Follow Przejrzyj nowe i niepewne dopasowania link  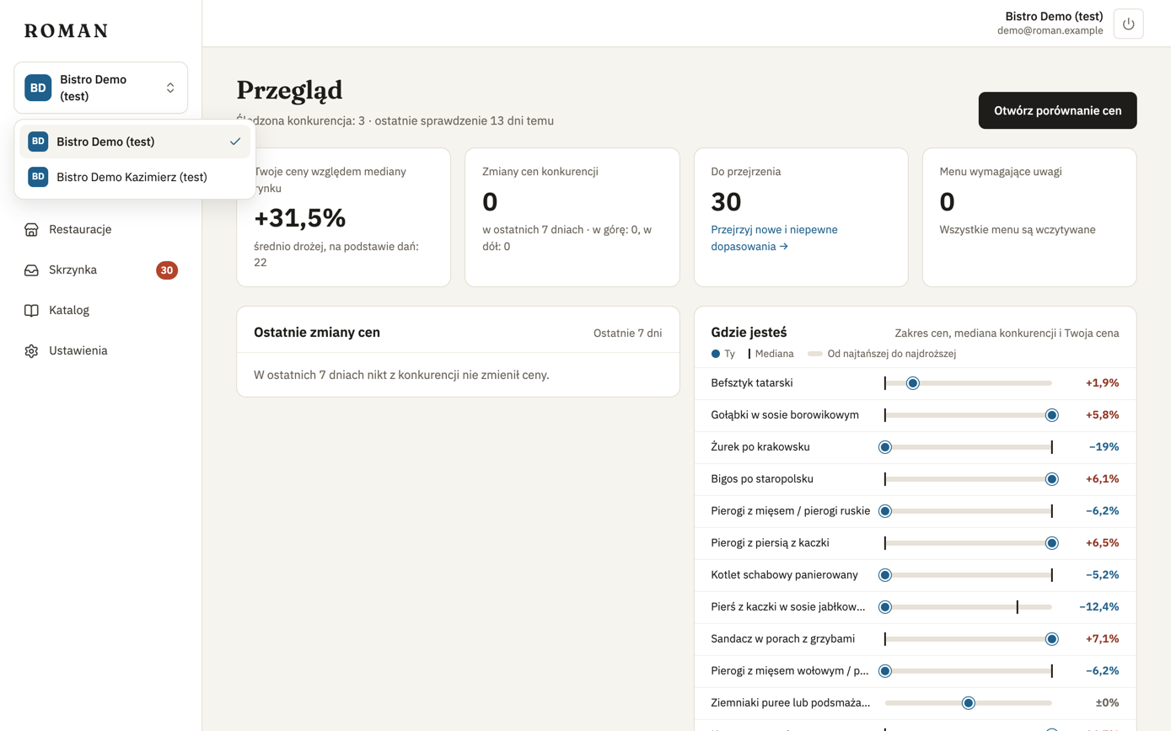pos(775,237)
